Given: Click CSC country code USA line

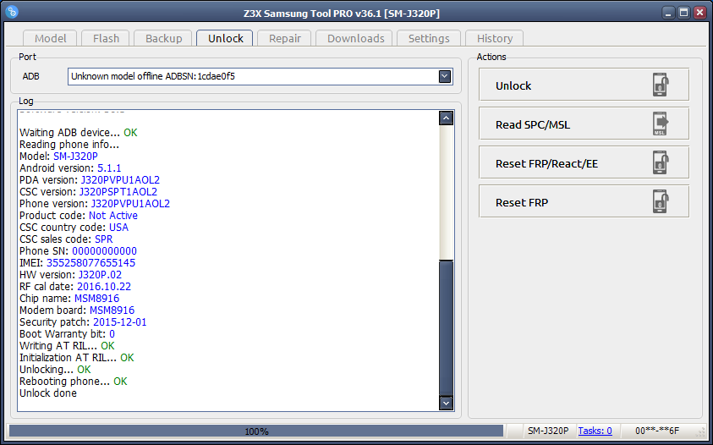Looking at the screenshot, I should 74,227.
